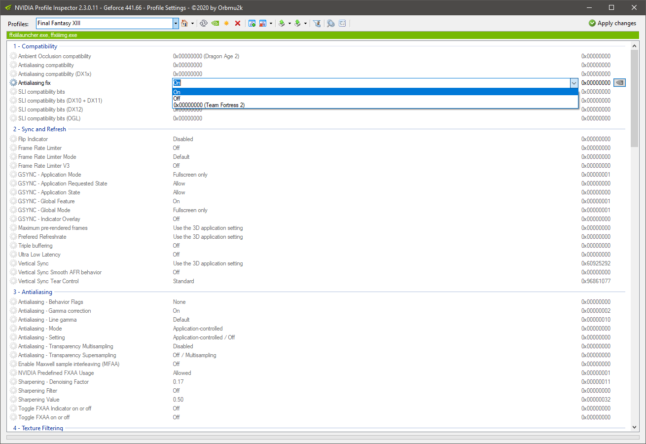Open the bit value editor grid icon
646x444 pixels.
coord(342,23)
